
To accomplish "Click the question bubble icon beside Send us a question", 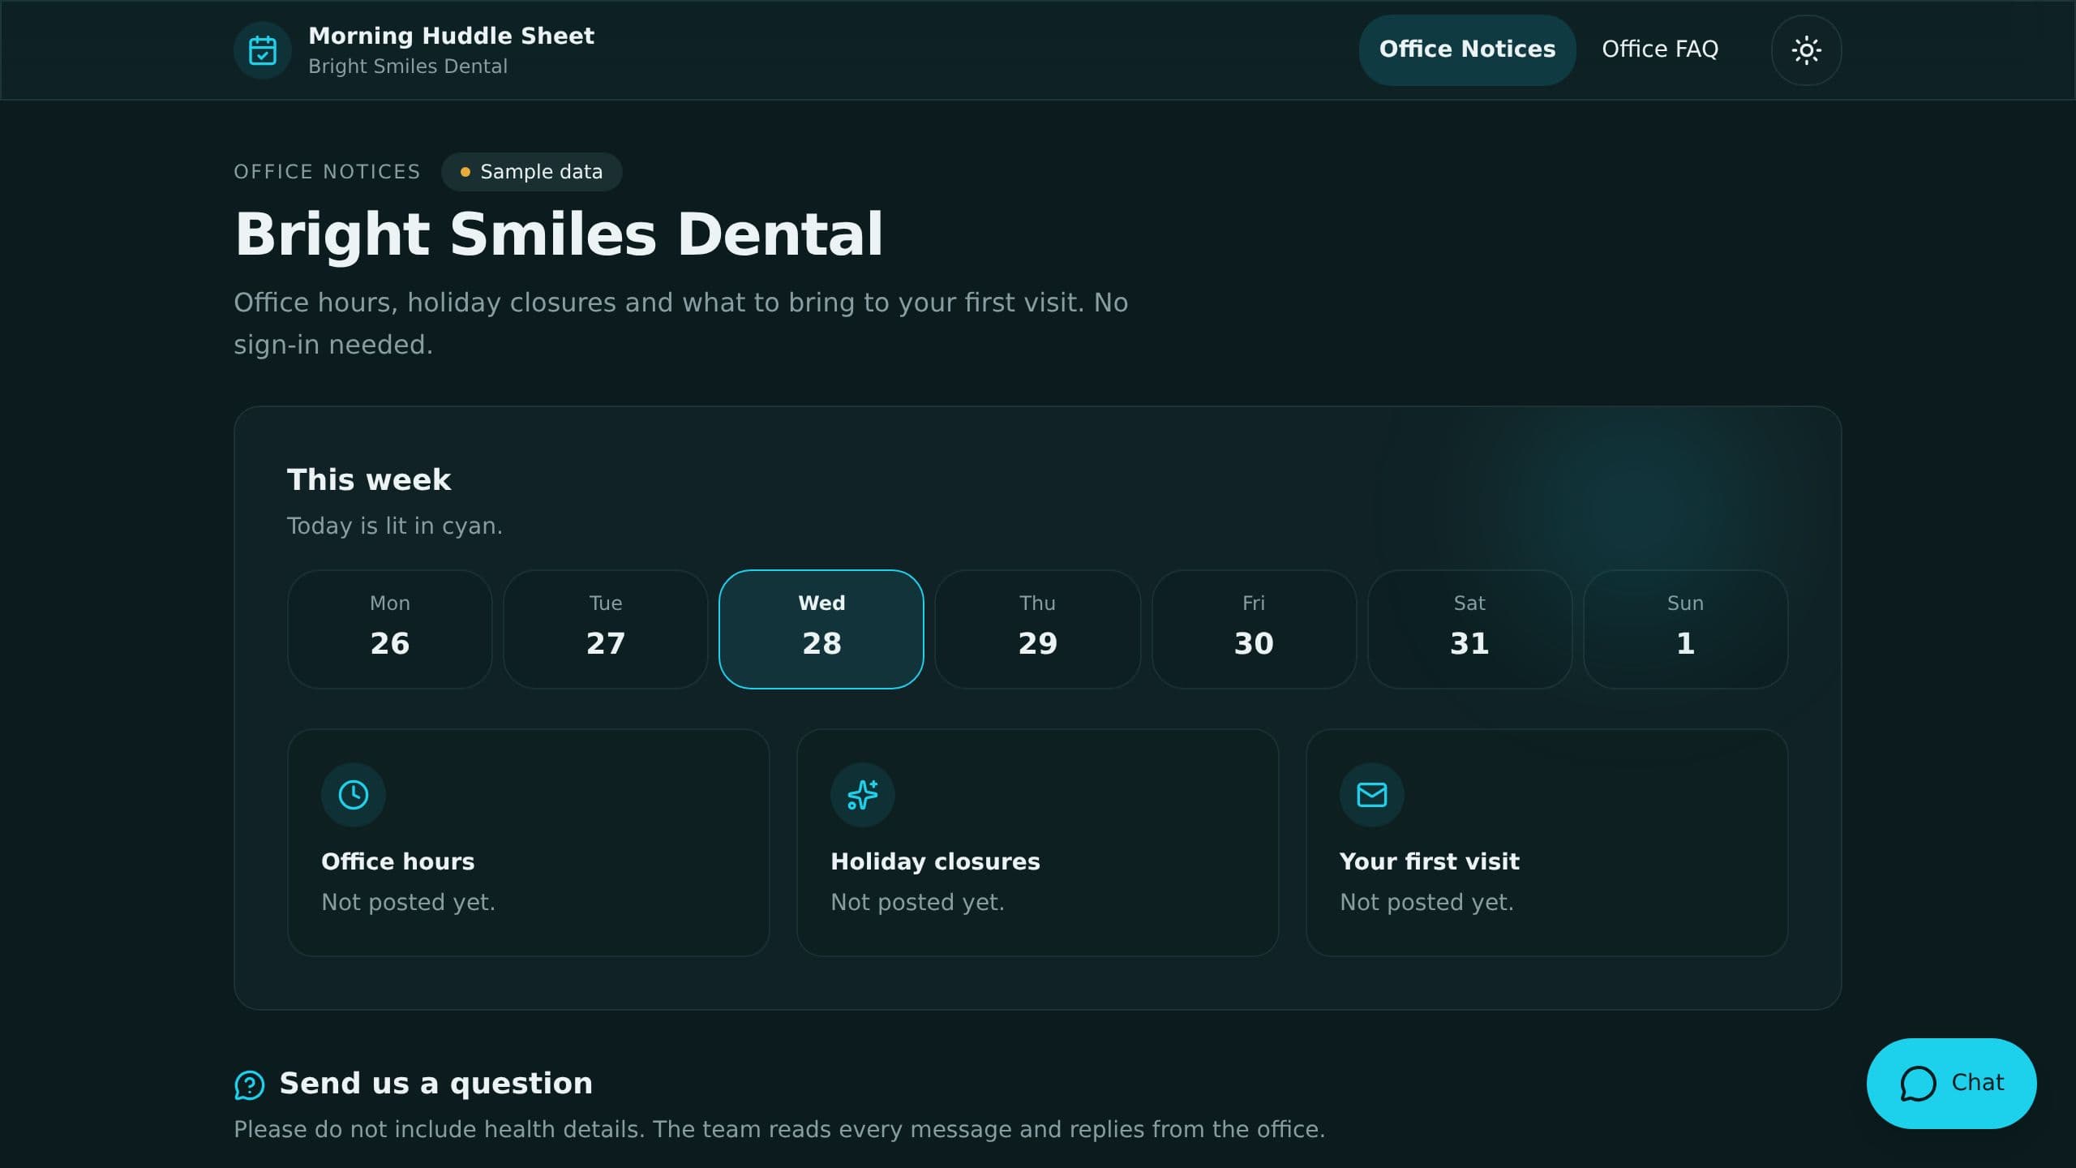I will tap(249, 1084).
